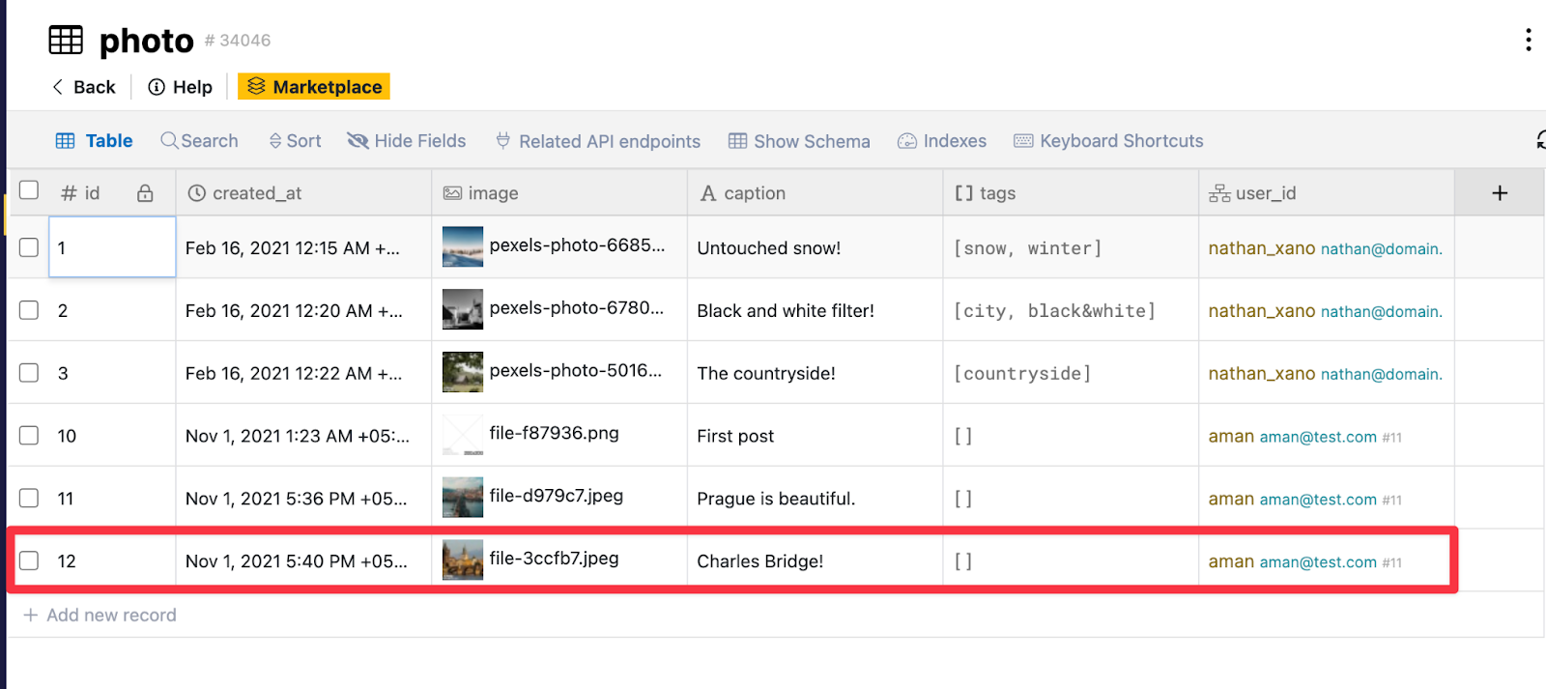Click Add new record
1546x689 pixels.
[x=100, y=616]
